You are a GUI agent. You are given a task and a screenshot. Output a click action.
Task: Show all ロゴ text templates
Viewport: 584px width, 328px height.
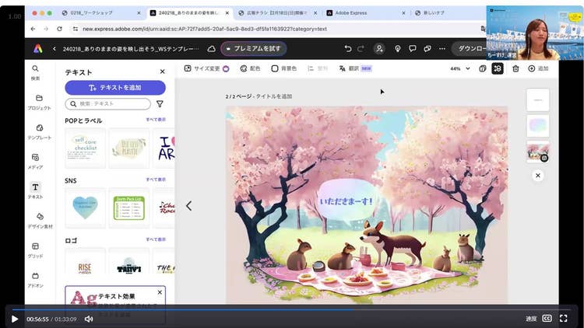[156, 239]
